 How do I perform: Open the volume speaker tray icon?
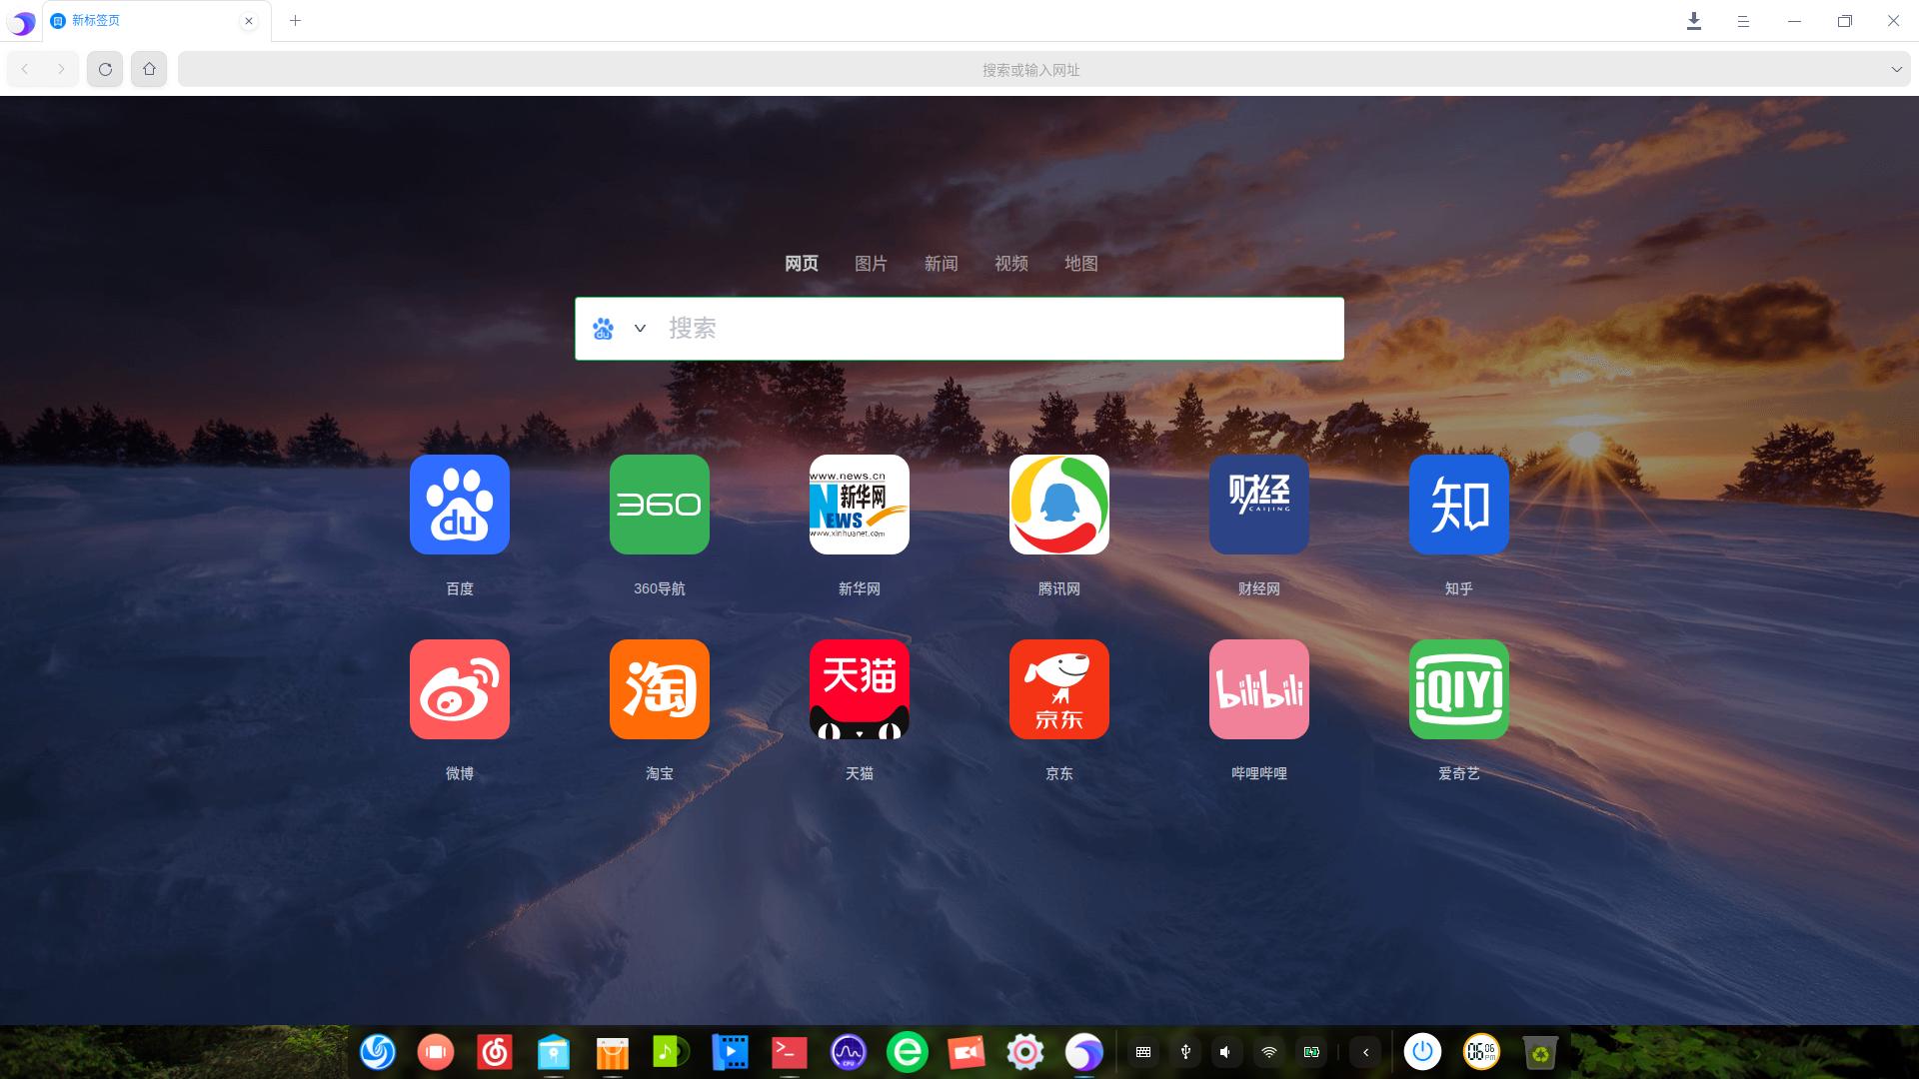click(1226, 1052)
